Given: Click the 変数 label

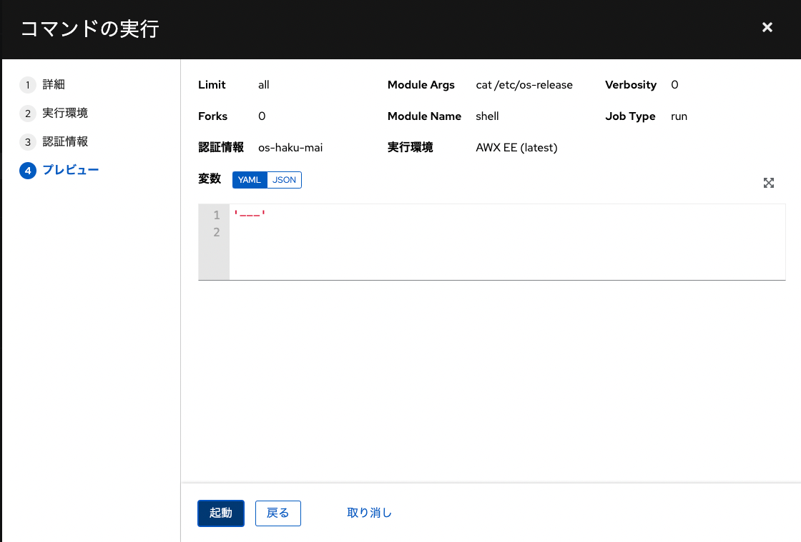Looking at the screenshot, I should [210, 179].
